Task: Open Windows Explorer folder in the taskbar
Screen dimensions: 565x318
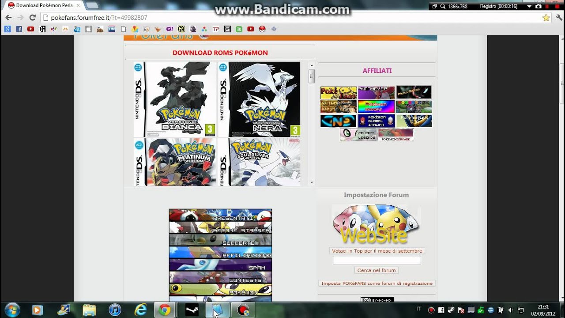Action: click(89, 310)
